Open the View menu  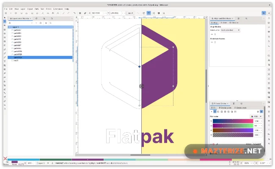point(16,9)
